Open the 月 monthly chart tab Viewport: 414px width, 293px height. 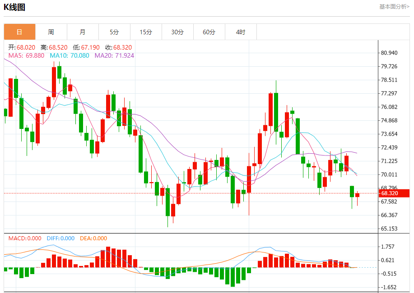[83, 32]
